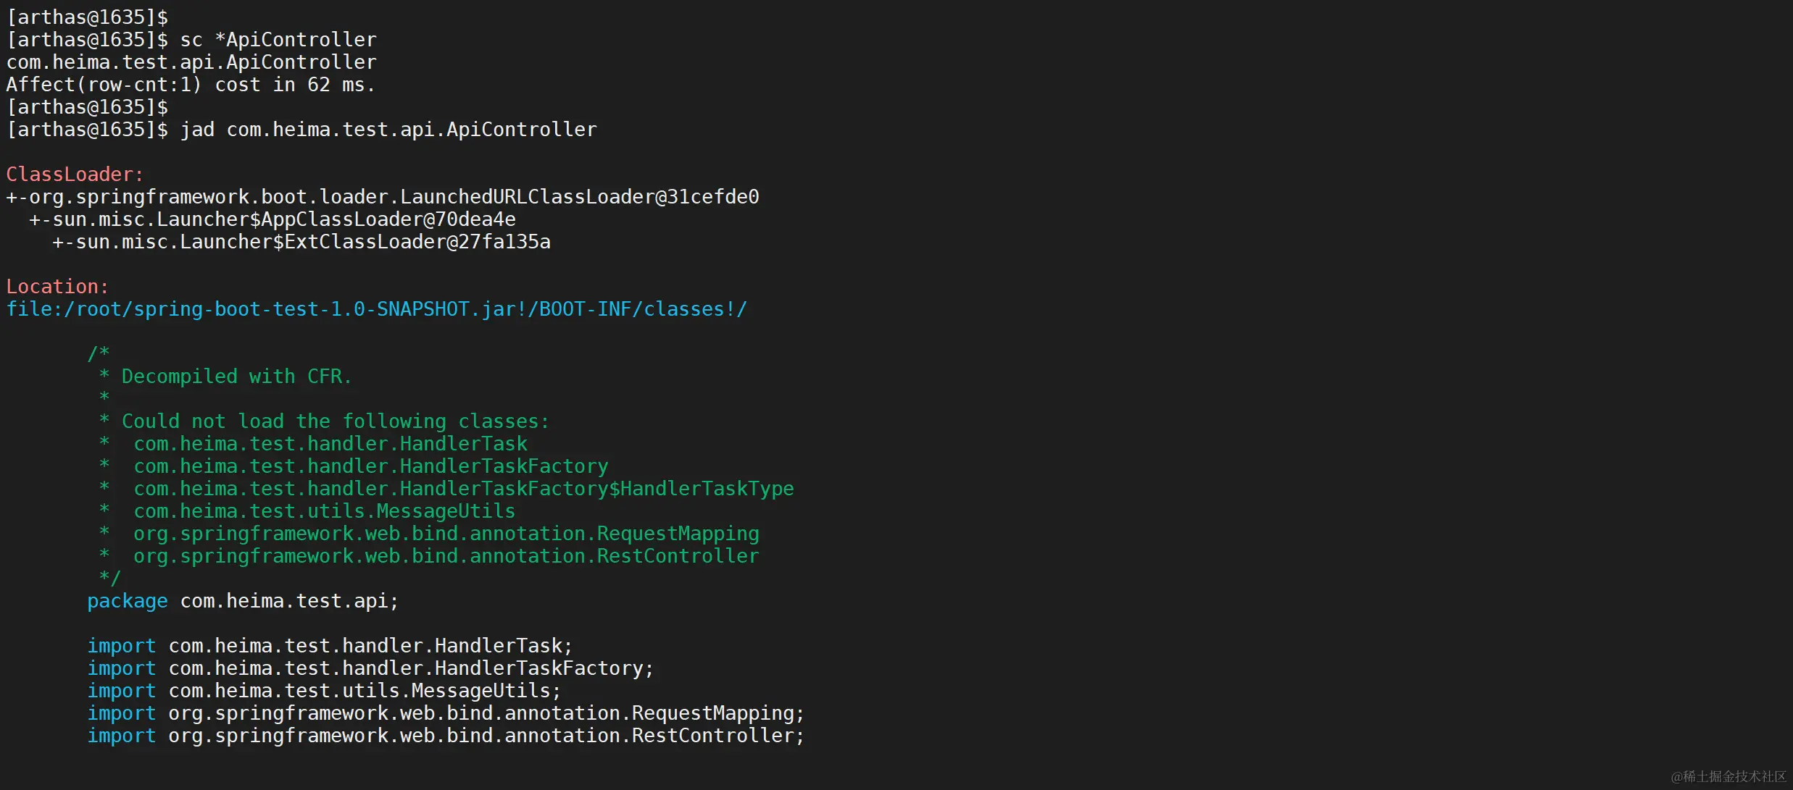
Task: Click the commented com.heima.test.utils.MessageUtils line
Action: (x=324, y=511)
